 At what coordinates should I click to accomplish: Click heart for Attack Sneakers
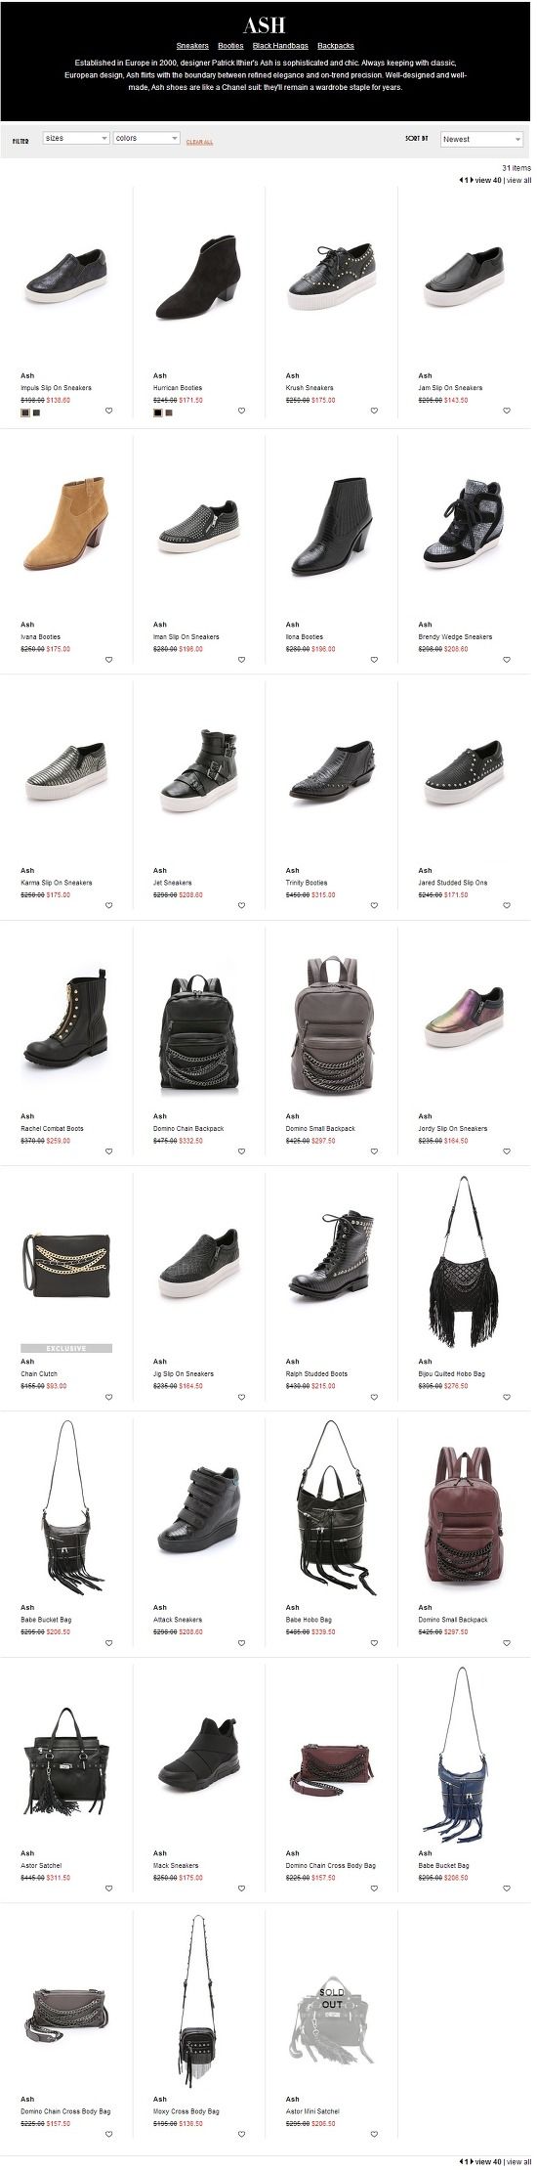(241, 1643)
